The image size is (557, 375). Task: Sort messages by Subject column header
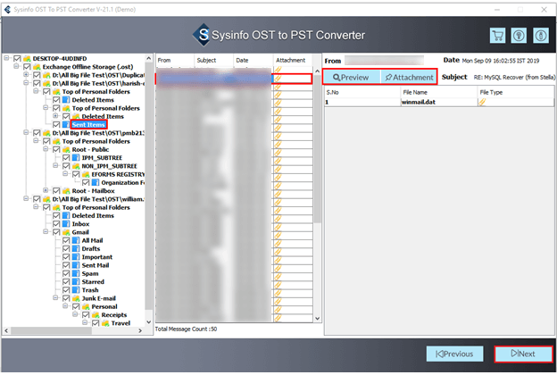pos(214,61)
